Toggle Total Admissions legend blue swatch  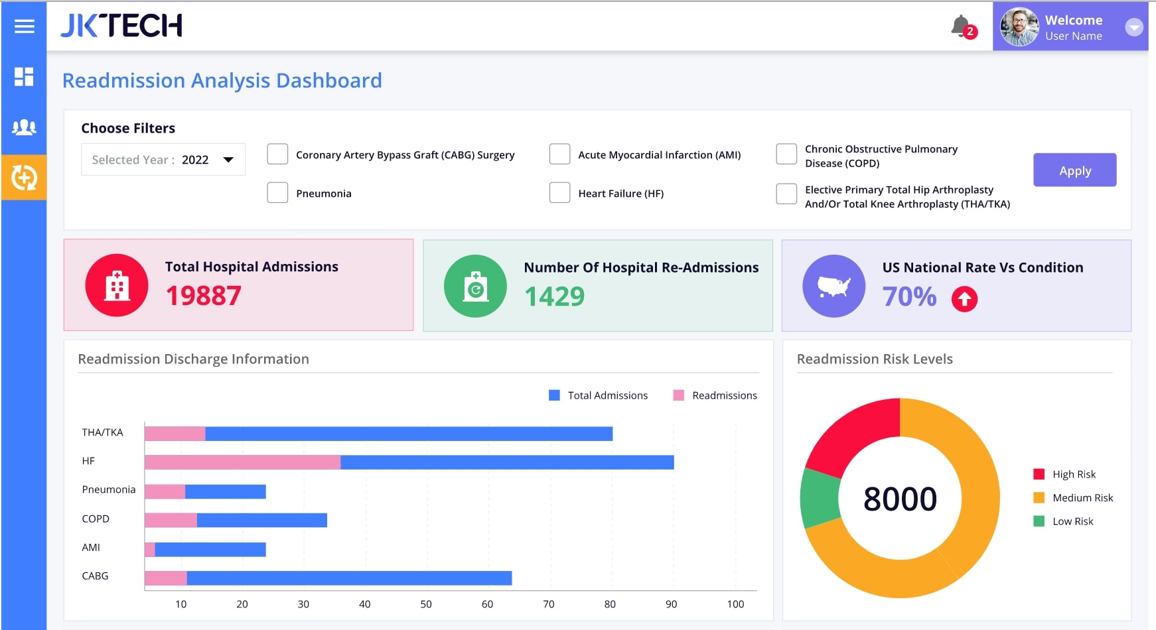coord(555,395)
